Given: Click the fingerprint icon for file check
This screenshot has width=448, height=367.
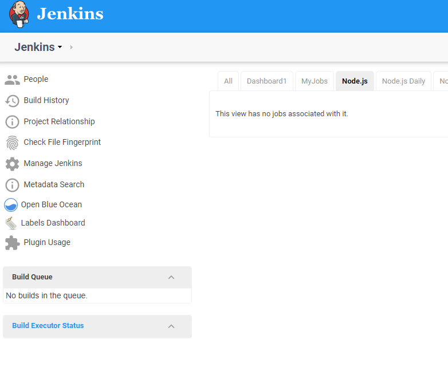Looking at the screenshot, I should point(12,143).
